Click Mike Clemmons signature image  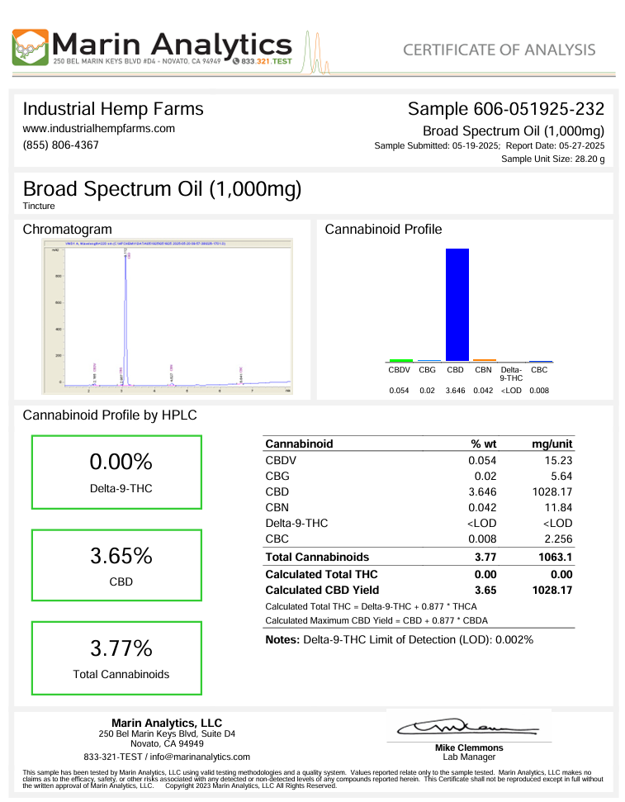pos(468,726)
